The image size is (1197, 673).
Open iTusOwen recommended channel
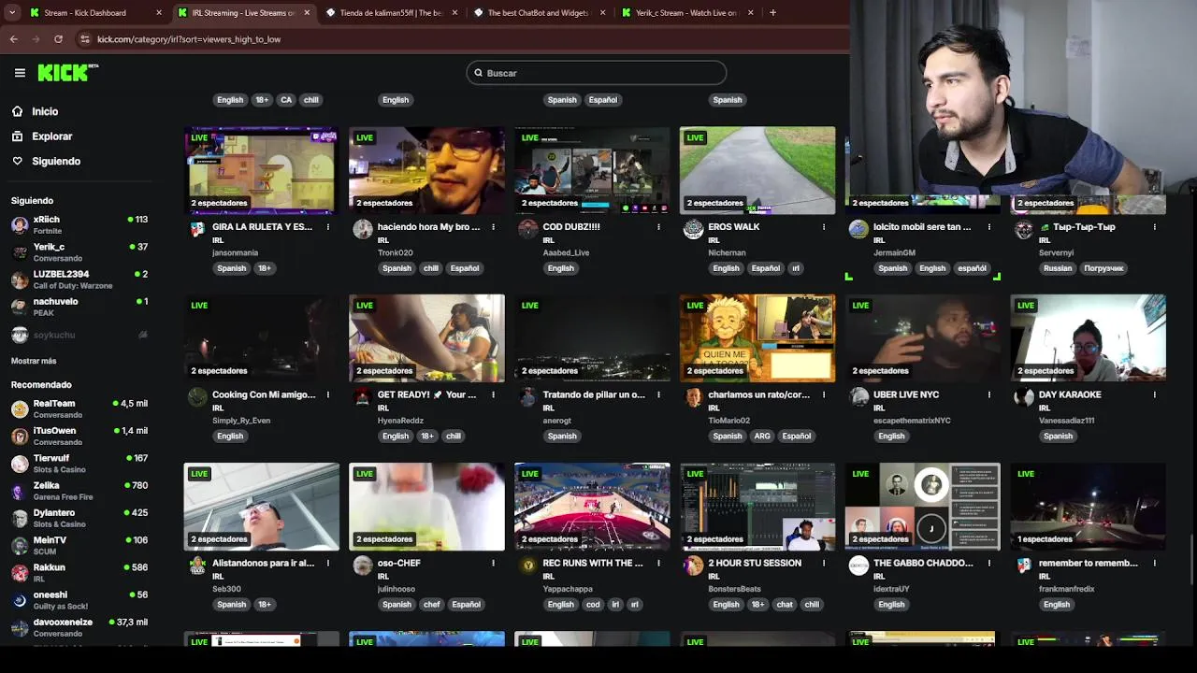[79, 436]
